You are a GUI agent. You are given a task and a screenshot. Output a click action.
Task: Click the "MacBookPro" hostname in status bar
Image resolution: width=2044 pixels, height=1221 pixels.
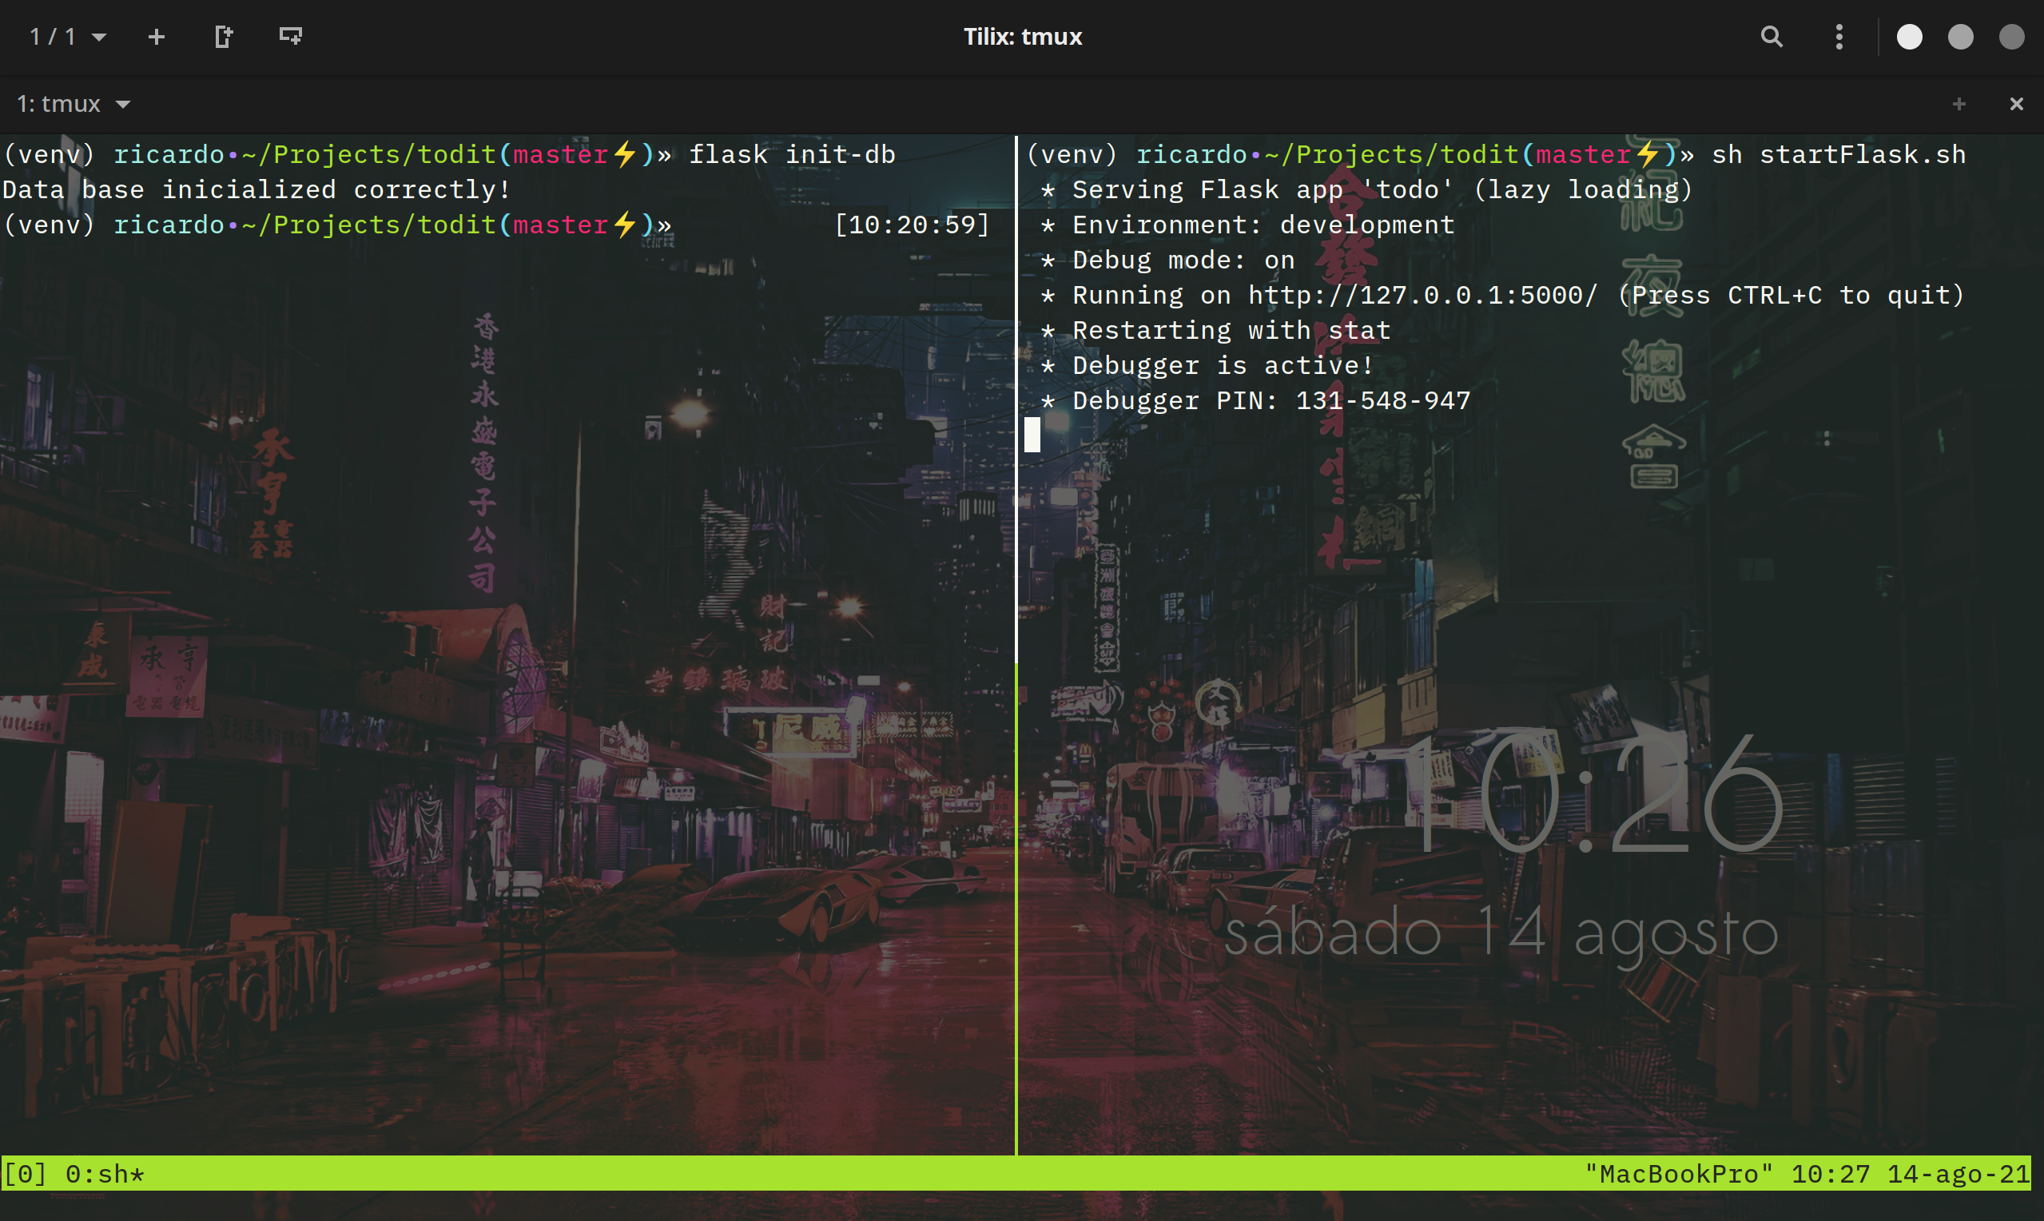coord(1678,1174)
